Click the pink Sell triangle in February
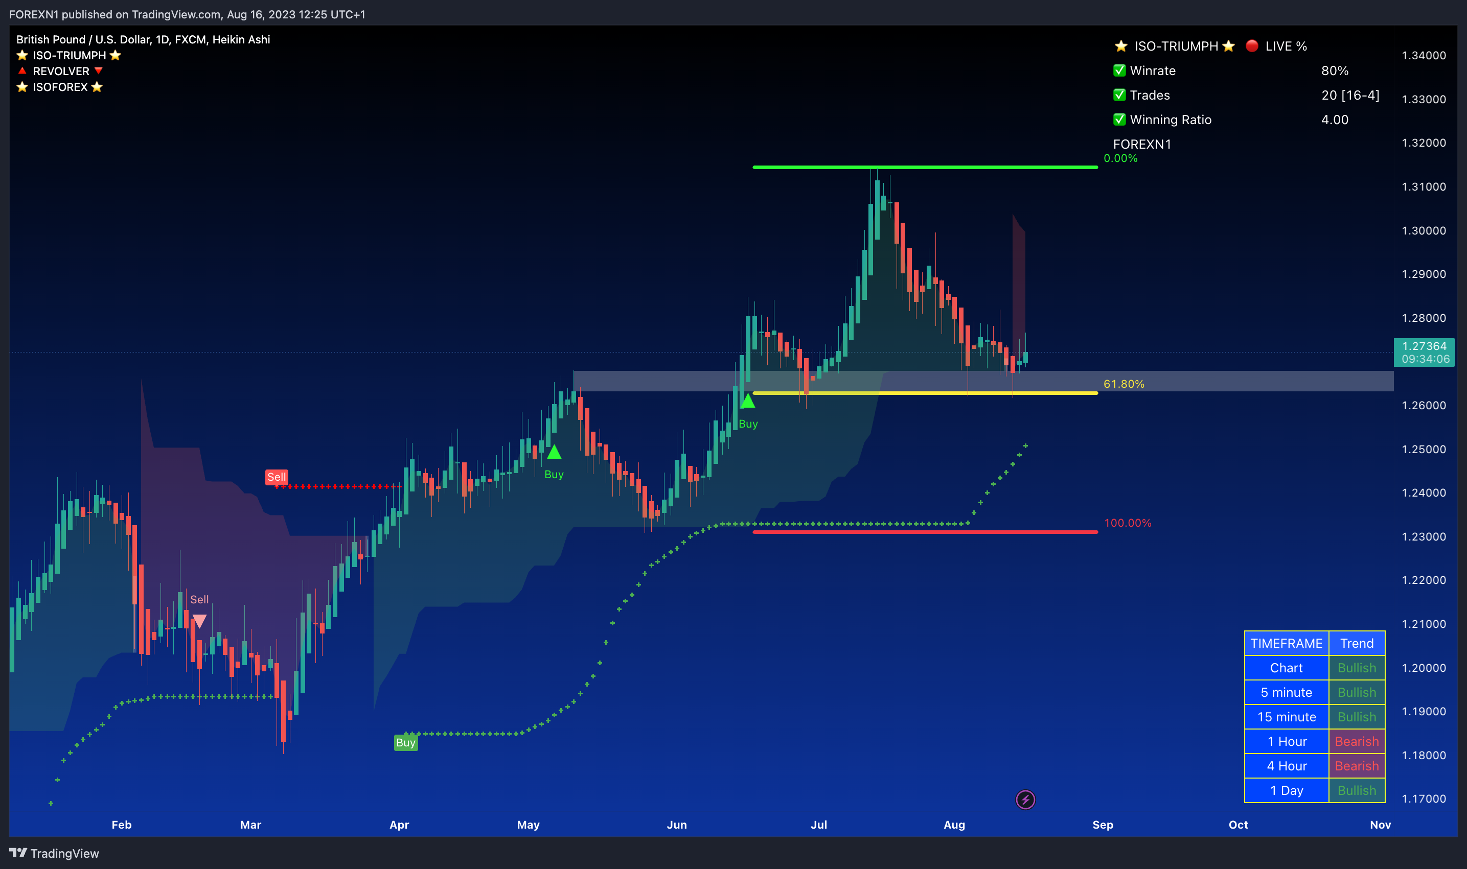 [199, 621]
